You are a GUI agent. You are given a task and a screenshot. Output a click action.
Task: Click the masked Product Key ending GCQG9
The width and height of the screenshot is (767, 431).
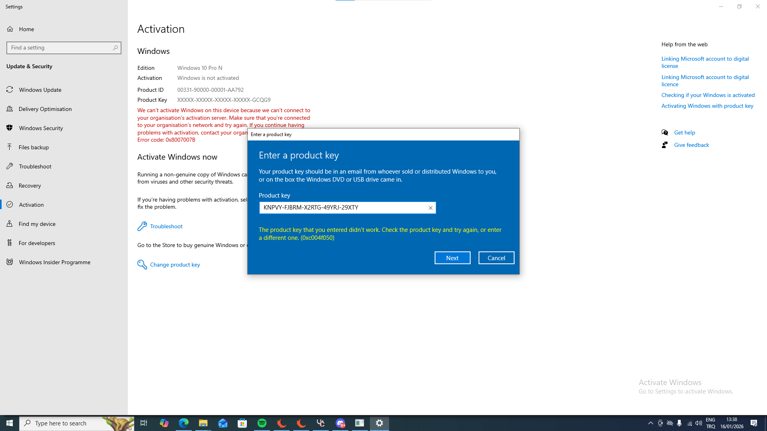(224, 100)
